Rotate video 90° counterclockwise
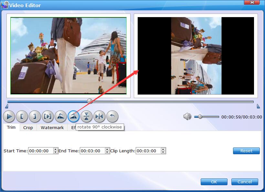265x192 pixels. (x=61, y=116)
